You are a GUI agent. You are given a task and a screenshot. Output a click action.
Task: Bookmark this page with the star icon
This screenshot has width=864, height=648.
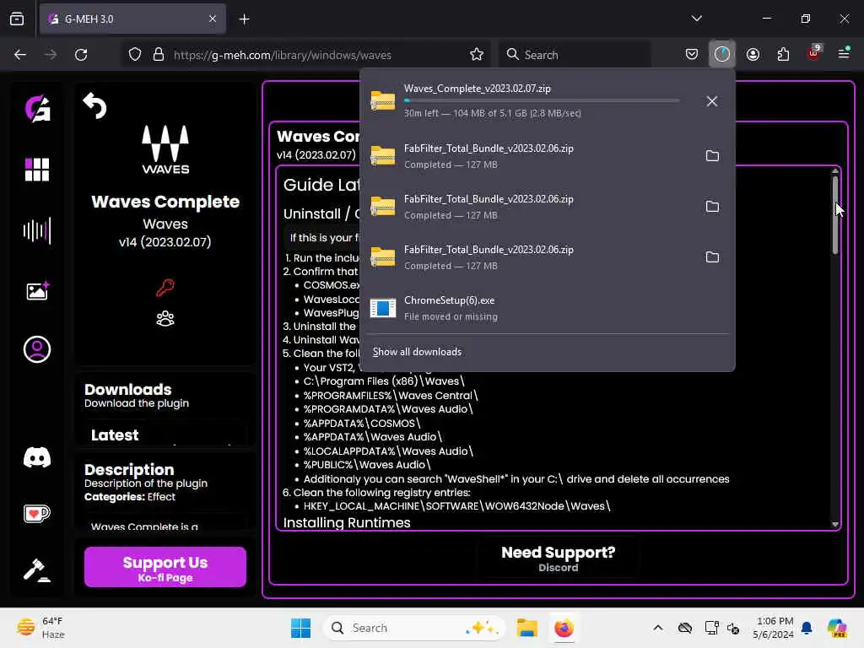(477, 55)
